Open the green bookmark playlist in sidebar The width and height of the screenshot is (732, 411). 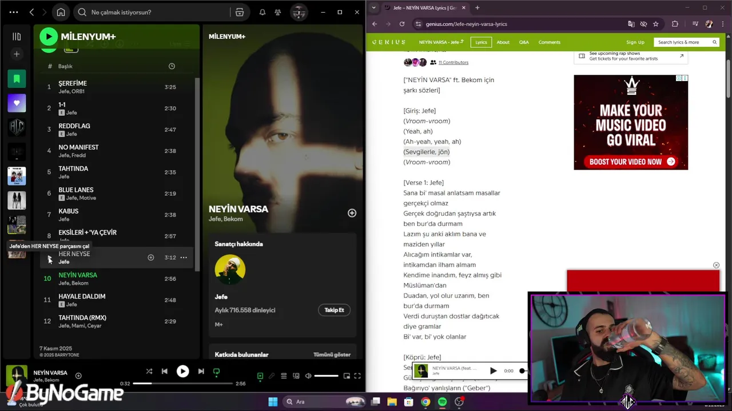pos(17,79)
